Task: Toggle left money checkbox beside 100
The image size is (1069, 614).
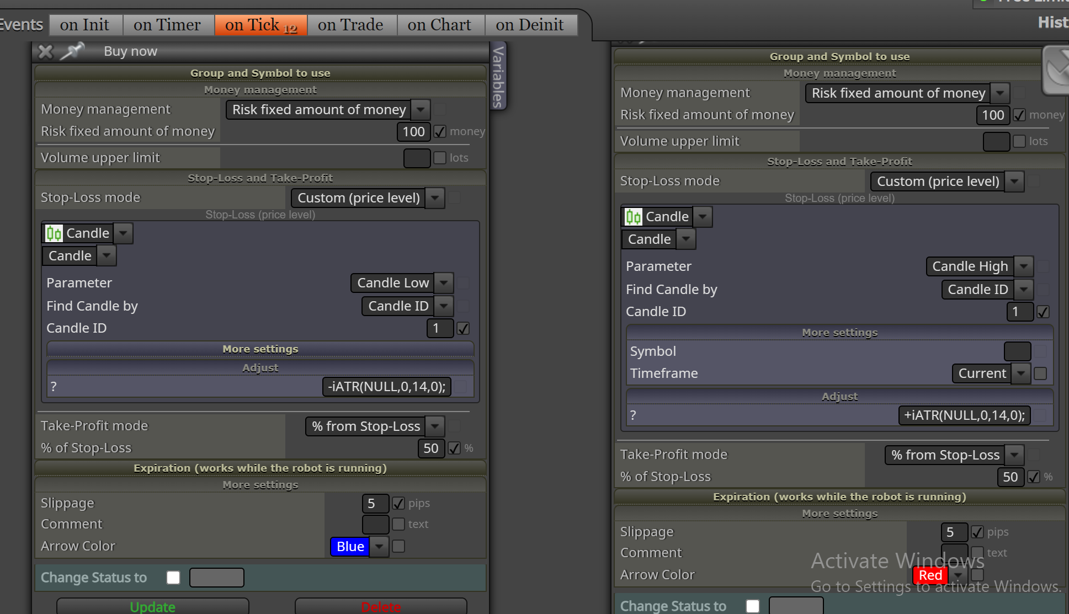Action: [440, 132]
